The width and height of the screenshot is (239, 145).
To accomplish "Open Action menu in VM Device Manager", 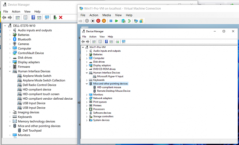I will [x=93, y=37].
